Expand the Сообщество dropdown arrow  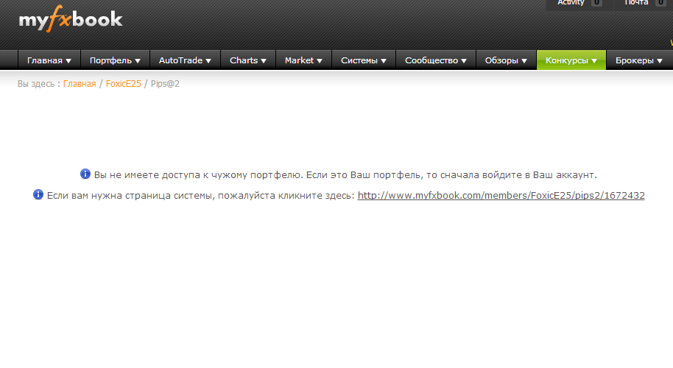tap(464, 61)
